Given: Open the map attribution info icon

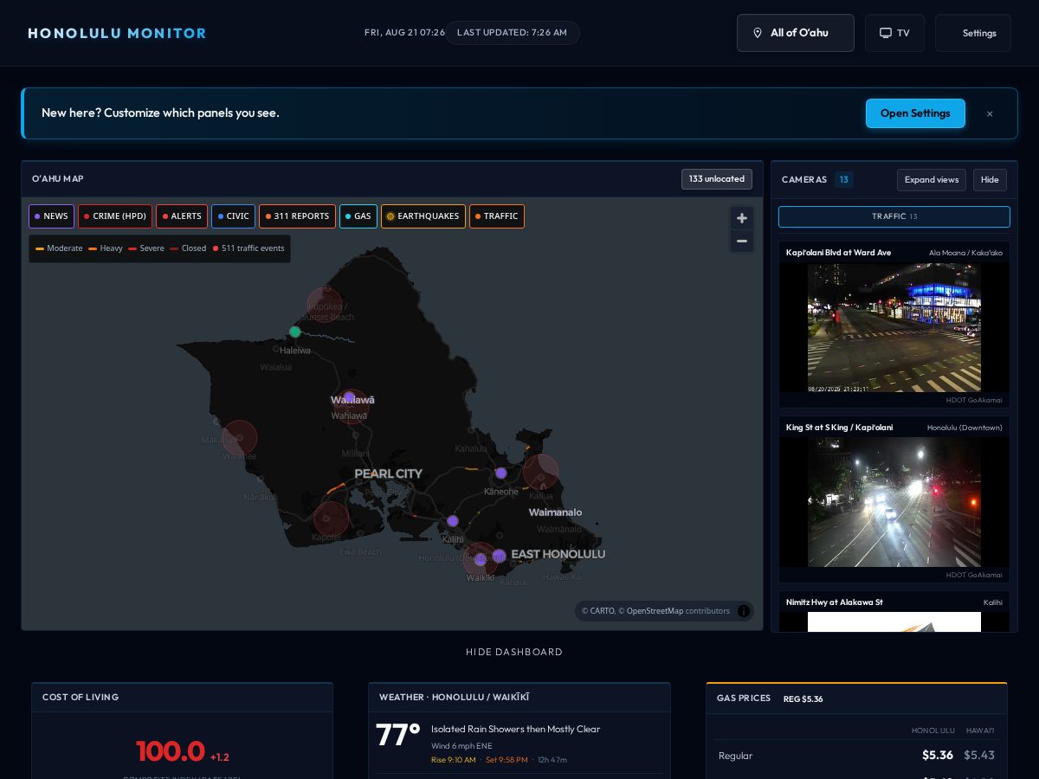Looking at the screenshot, I should click(x=743, y=611).
